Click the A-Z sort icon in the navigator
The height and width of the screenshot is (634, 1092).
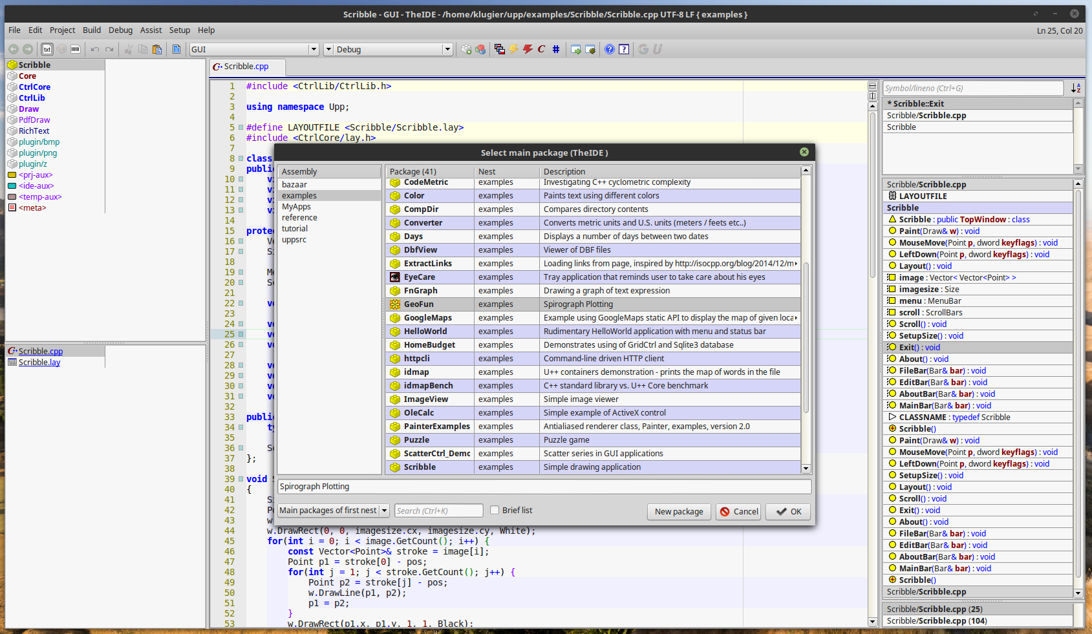click(x=1075, y=88)
